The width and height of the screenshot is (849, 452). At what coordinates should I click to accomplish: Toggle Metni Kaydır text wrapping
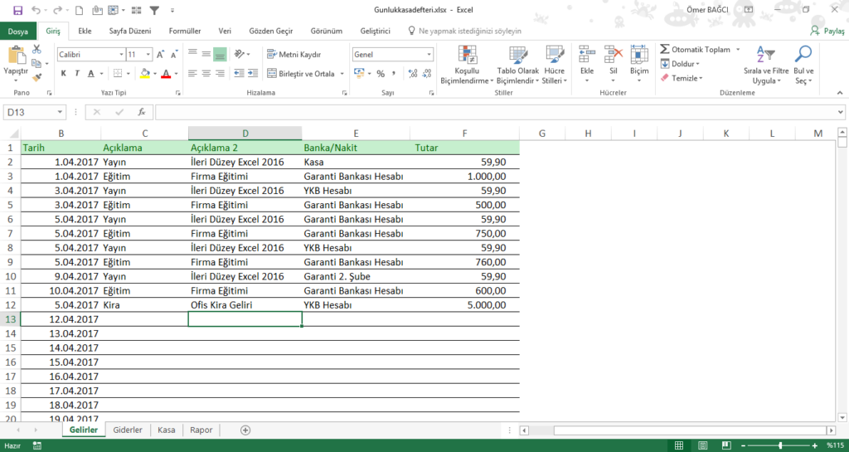(294, 55)
